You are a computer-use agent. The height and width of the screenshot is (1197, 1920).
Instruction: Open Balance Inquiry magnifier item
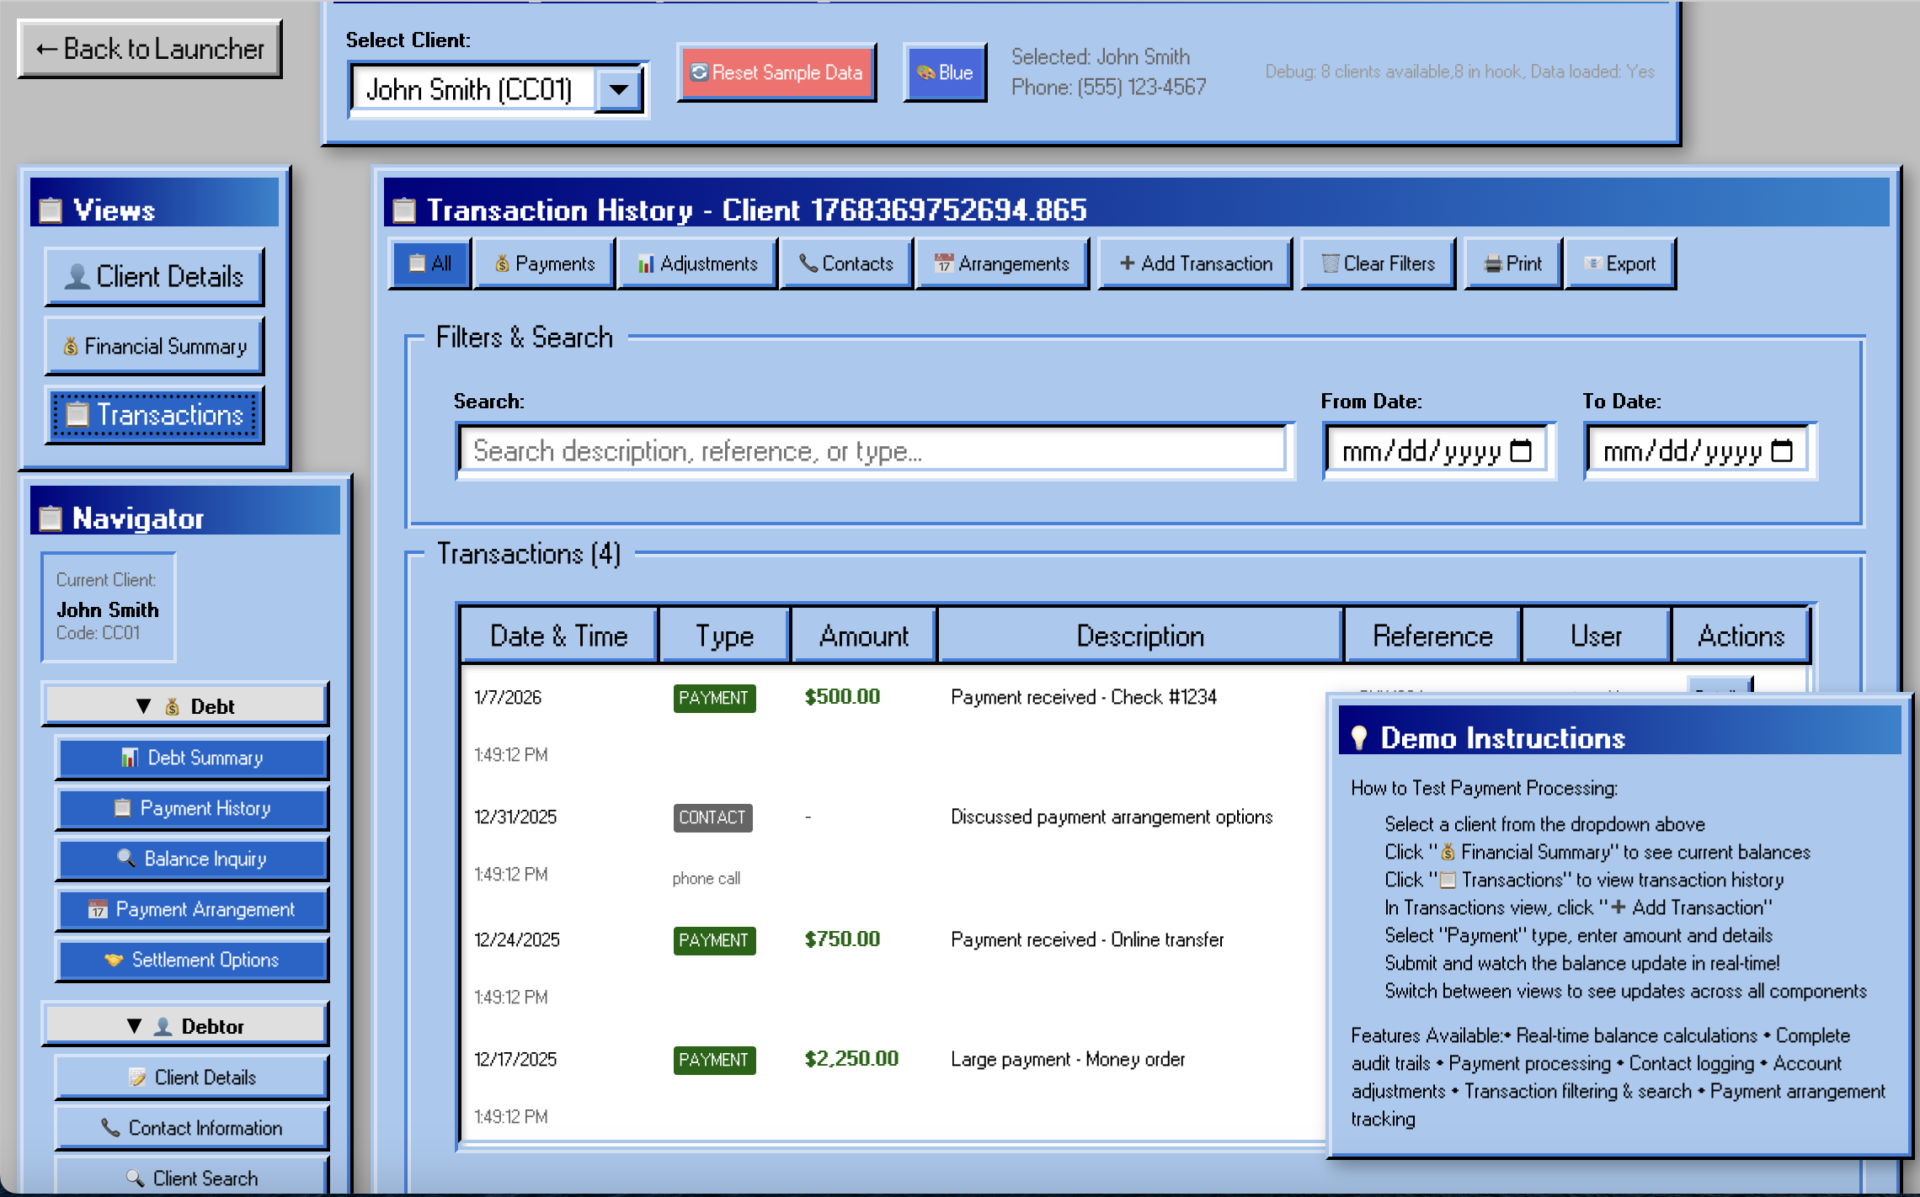192,859
